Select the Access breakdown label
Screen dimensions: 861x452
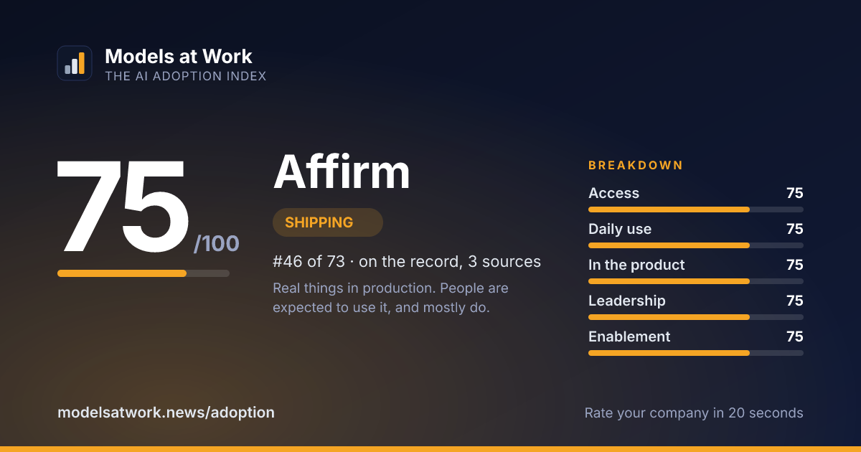(613, 193)
